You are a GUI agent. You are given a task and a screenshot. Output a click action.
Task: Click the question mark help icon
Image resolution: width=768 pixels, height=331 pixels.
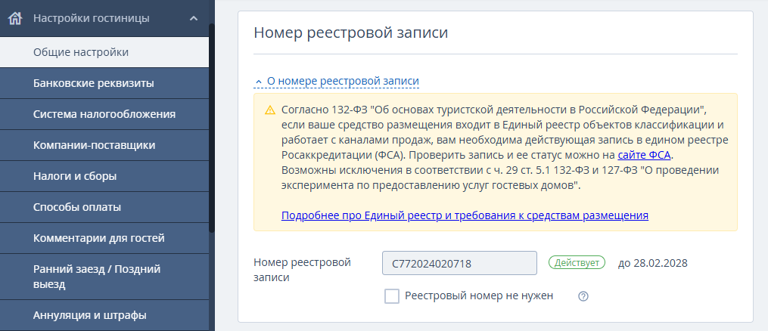(x=583, y=296)
